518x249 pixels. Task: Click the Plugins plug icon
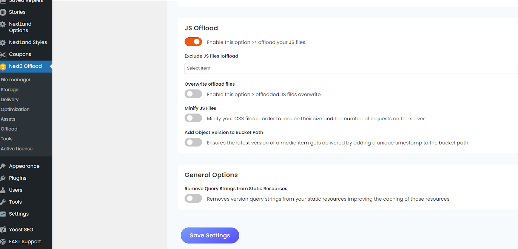[3, 178]
